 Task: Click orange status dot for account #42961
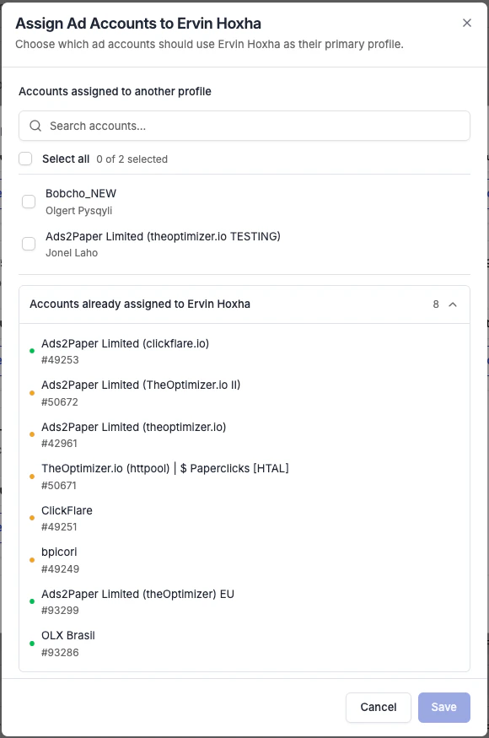pyautogui.click(x=32, y=434)
